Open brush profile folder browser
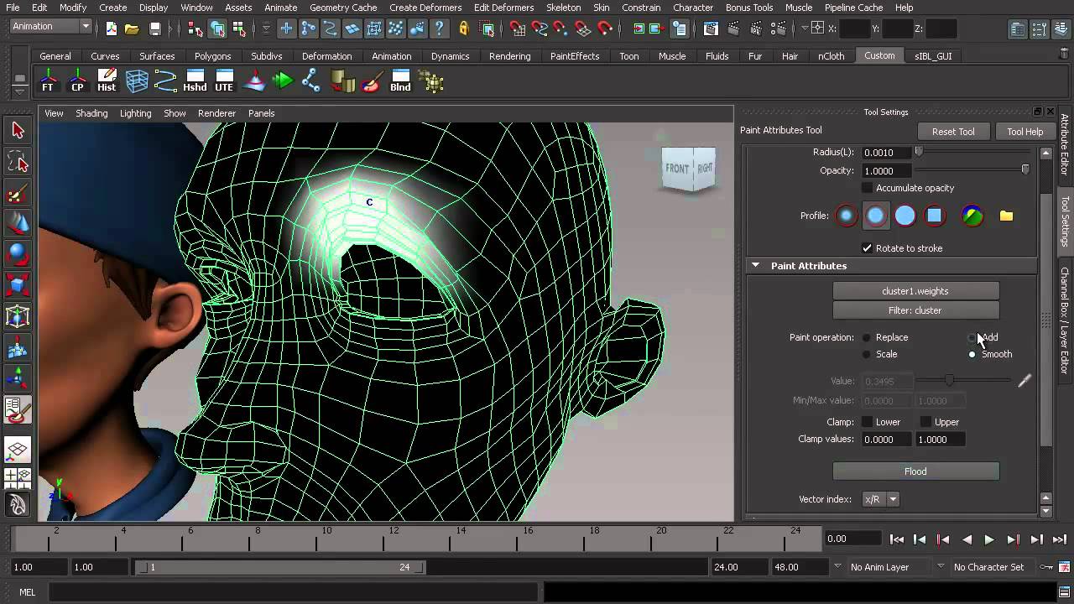 coord(1006,216)
